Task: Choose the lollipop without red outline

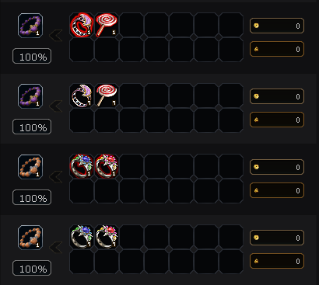Action: pos(107,96)
